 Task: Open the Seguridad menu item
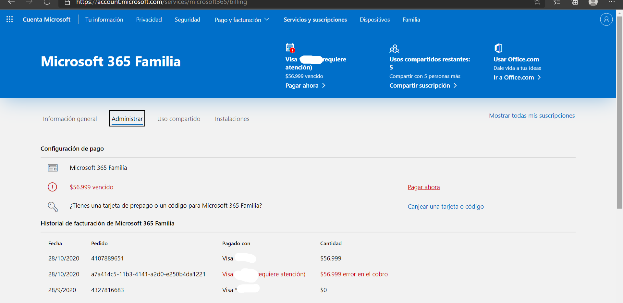(188, 20)
